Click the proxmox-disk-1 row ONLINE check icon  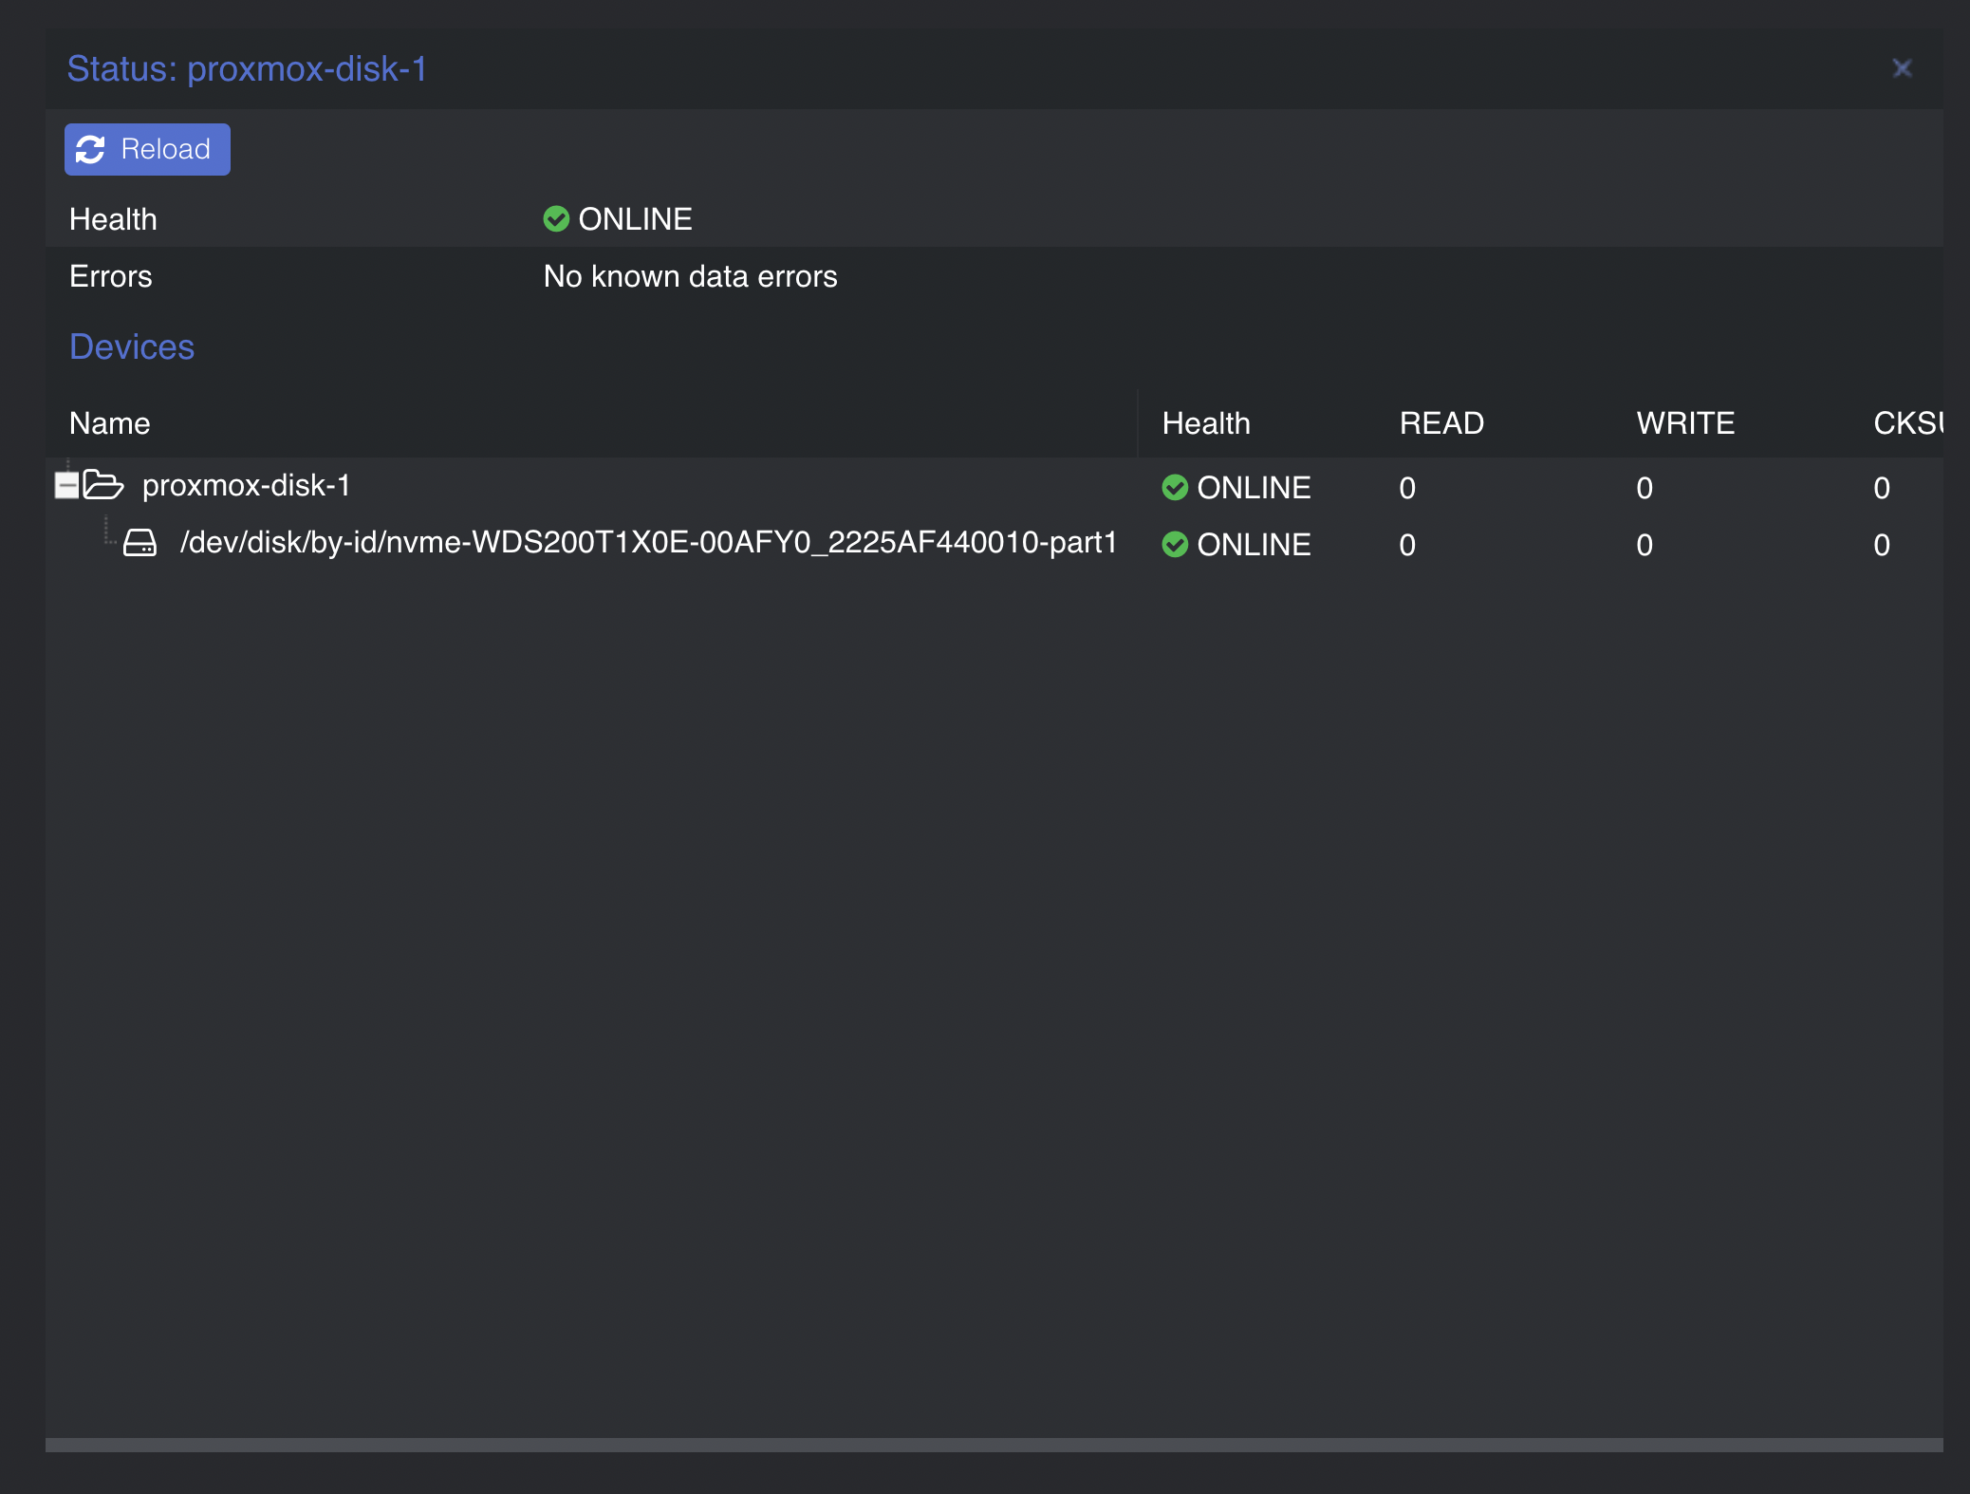coord(1175,488)
